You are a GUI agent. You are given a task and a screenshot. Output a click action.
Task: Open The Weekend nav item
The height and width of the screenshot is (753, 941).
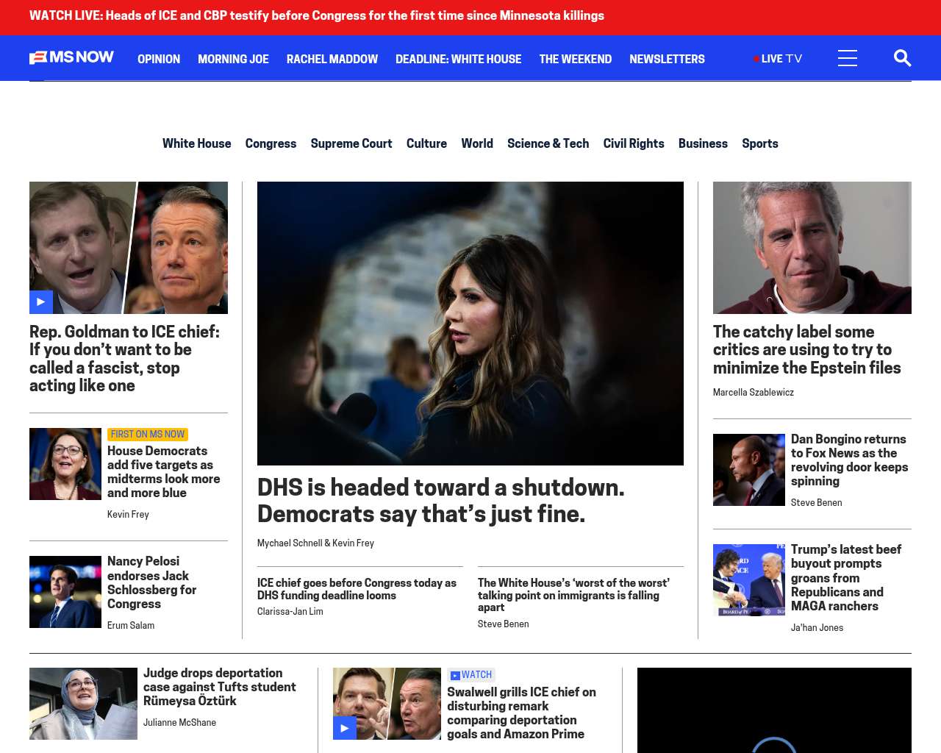point(575,59)
